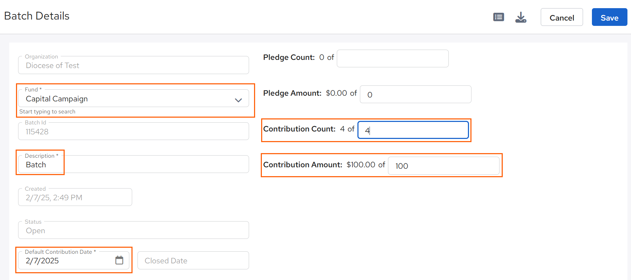Viewport: 631px width, 280px height.
Task: Click the Pledge Amount input box
Action: tap(416, 94)
